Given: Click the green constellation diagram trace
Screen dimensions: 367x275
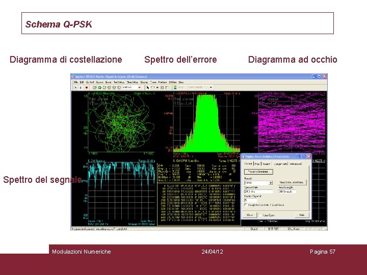Looking at the screenshot, I should (121, 123).
